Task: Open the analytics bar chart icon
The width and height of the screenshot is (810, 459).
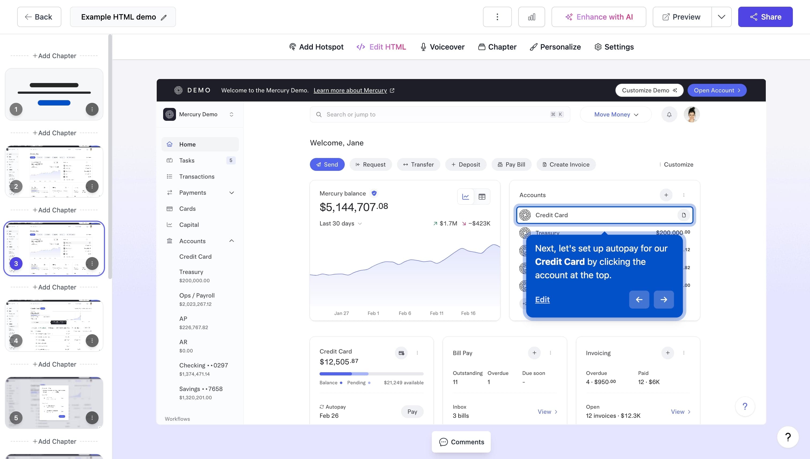Action: pos(532,17)
